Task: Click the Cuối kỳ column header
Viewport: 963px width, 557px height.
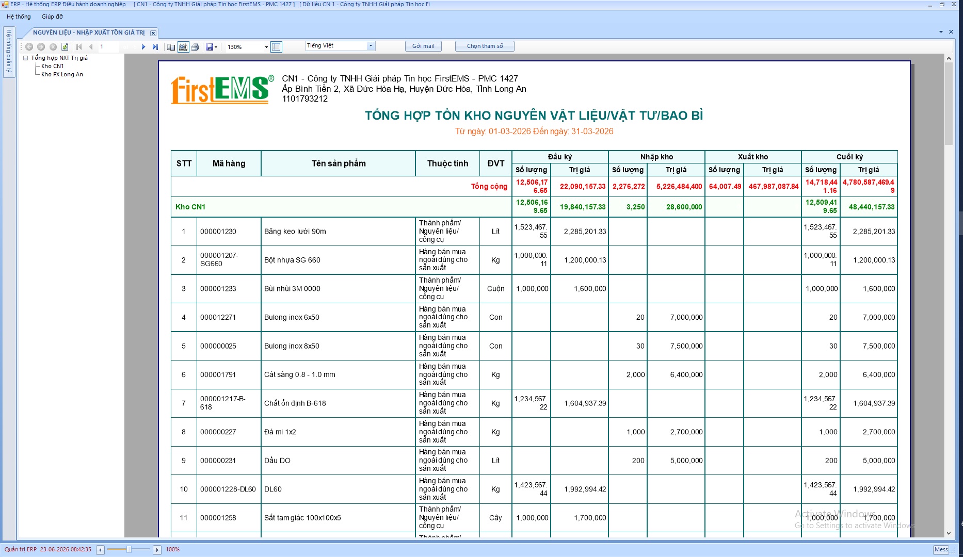Action: click(x=849, y=157)
